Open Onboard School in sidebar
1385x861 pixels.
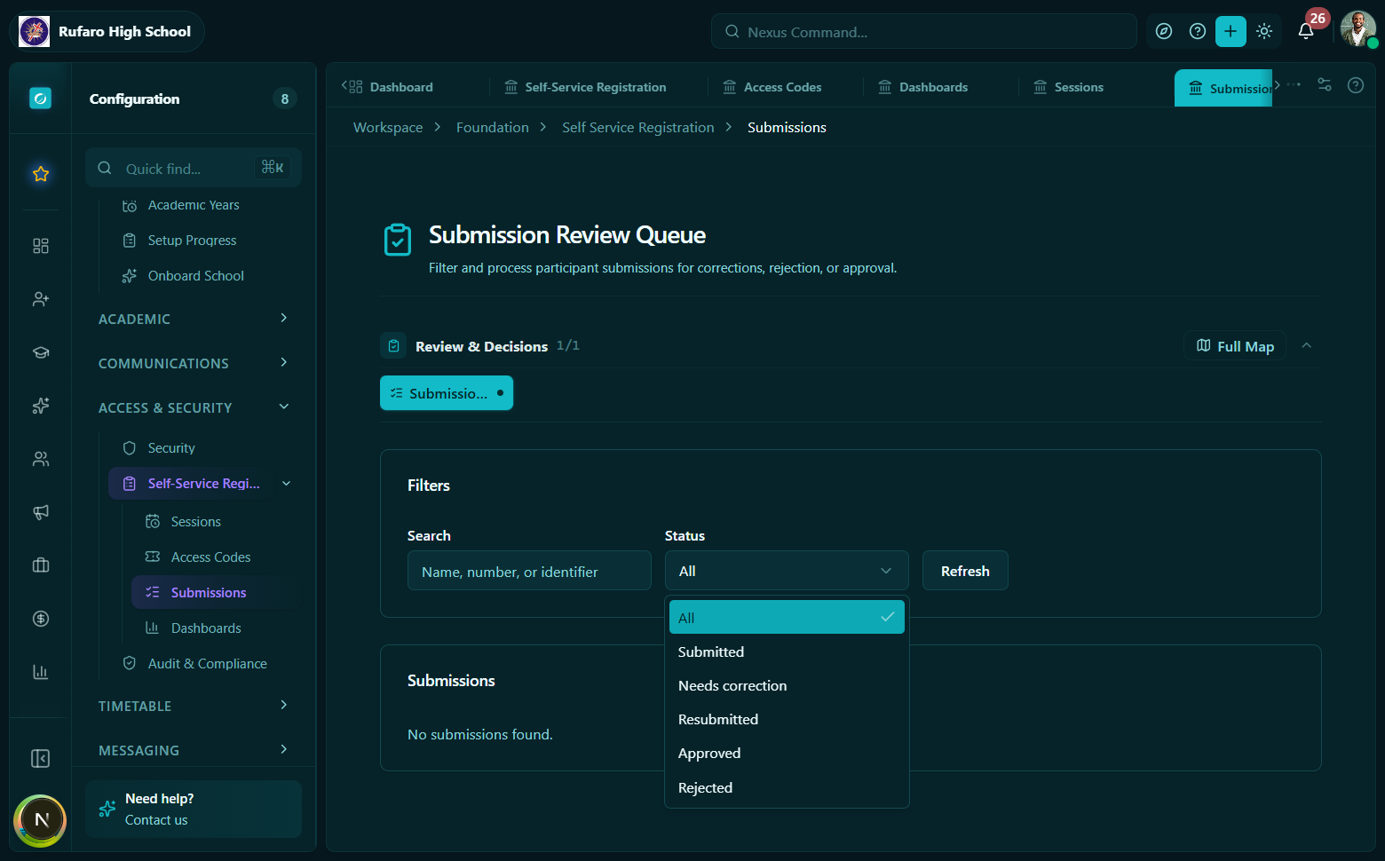(194, 276)
